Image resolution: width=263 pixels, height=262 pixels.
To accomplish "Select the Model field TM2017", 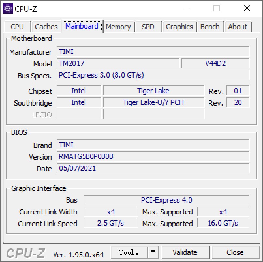I will click(x=118, y=63).
